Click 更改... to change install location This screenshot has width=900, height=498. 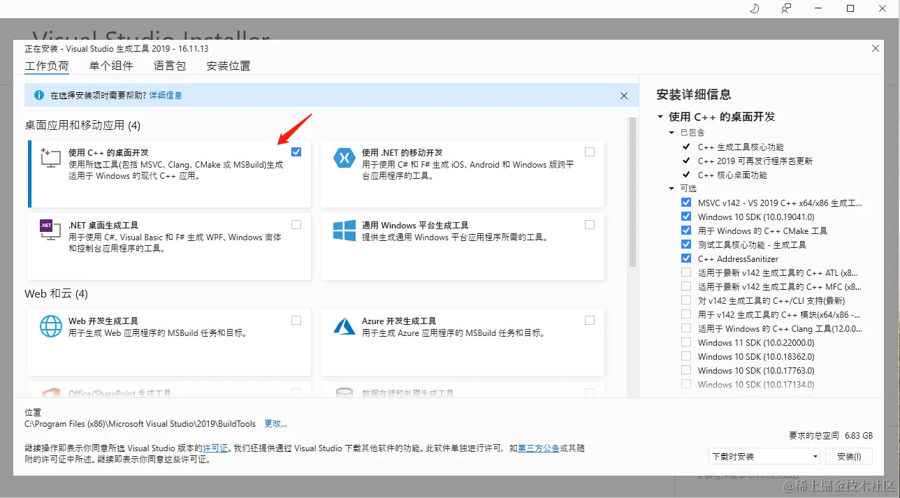pyautogui.click(x=275, y=423)
